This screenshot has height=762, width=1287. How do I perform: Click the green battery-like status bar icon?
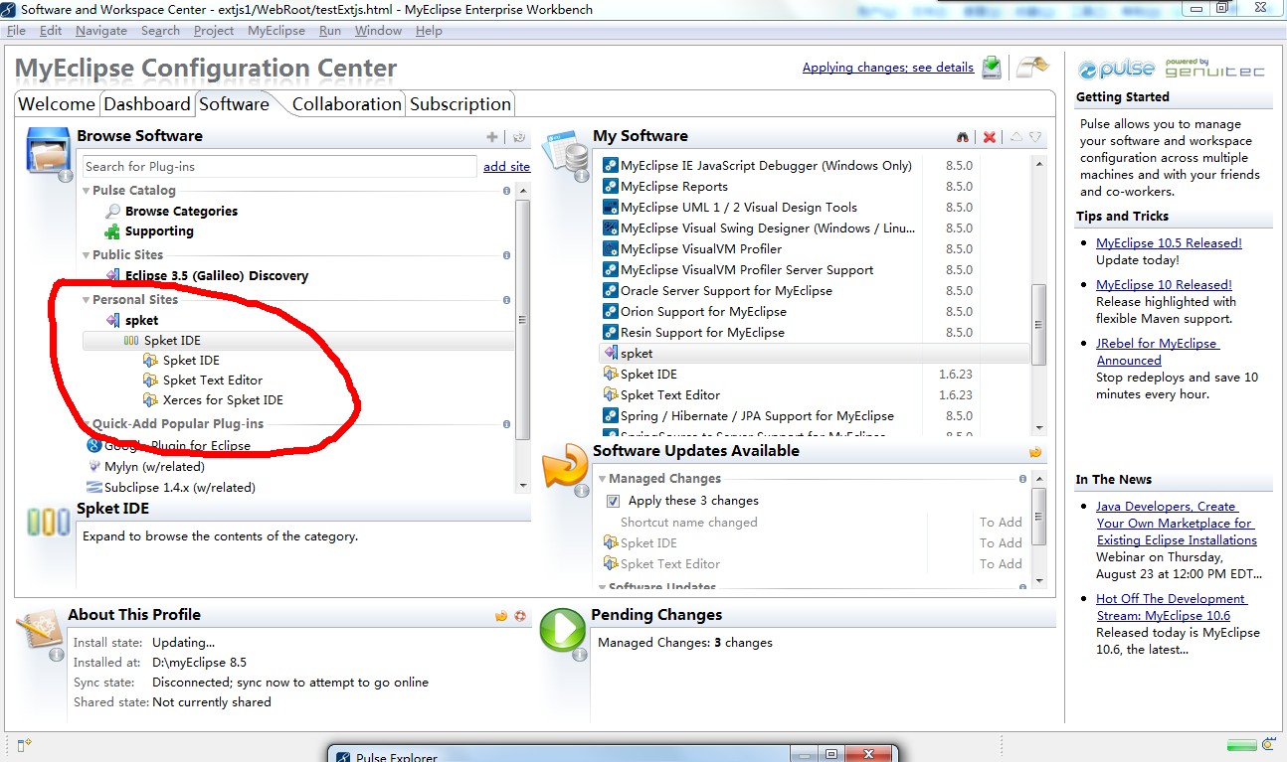(x=1241, y=744)
